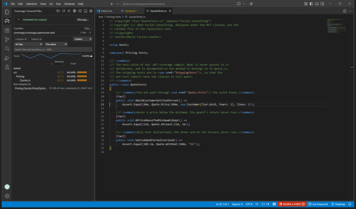Click the globe icon in coverage header
Image resolution: width=356 pixels, height=209 pixels.
(75, 11)
